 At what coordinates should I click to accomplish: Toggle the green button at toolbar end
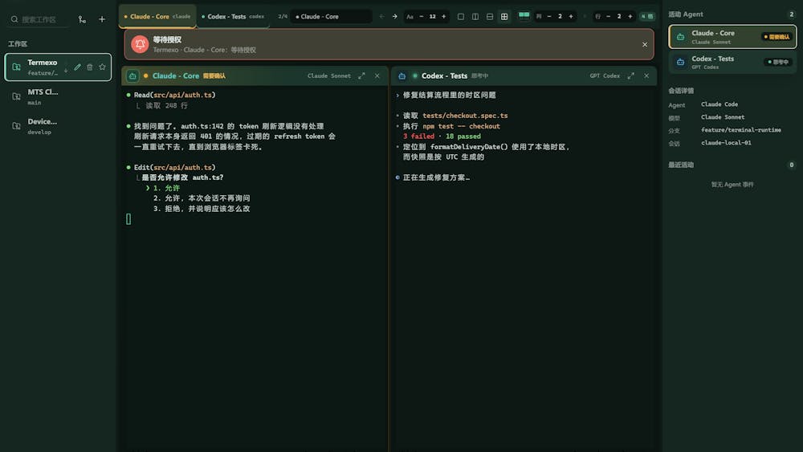coord(647,16)
